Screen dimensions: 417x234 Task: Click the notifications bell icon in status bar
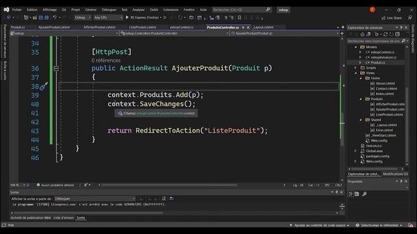410,226
